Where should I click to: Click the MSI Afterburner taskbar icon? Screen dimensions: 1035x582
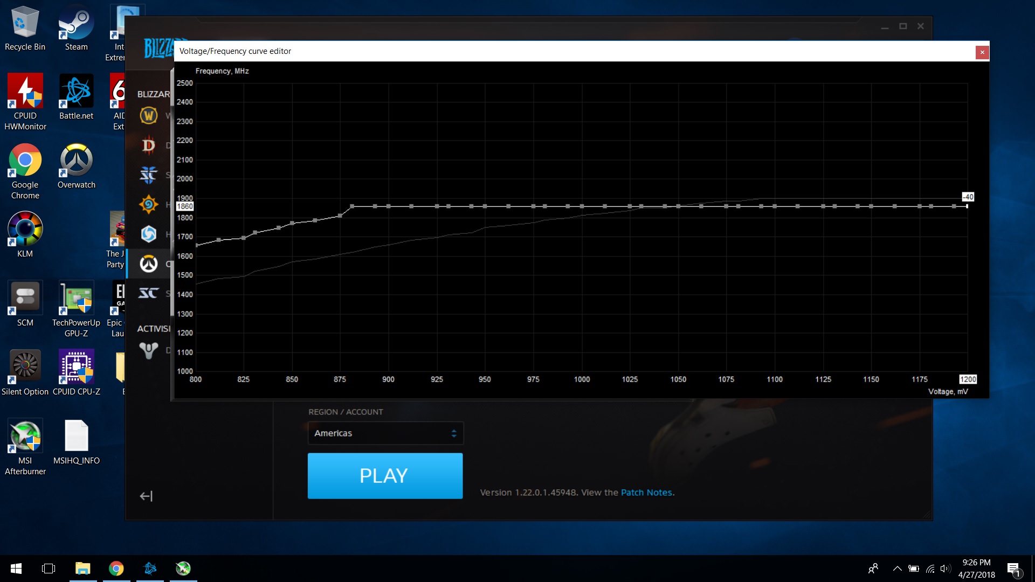(183, 569)
